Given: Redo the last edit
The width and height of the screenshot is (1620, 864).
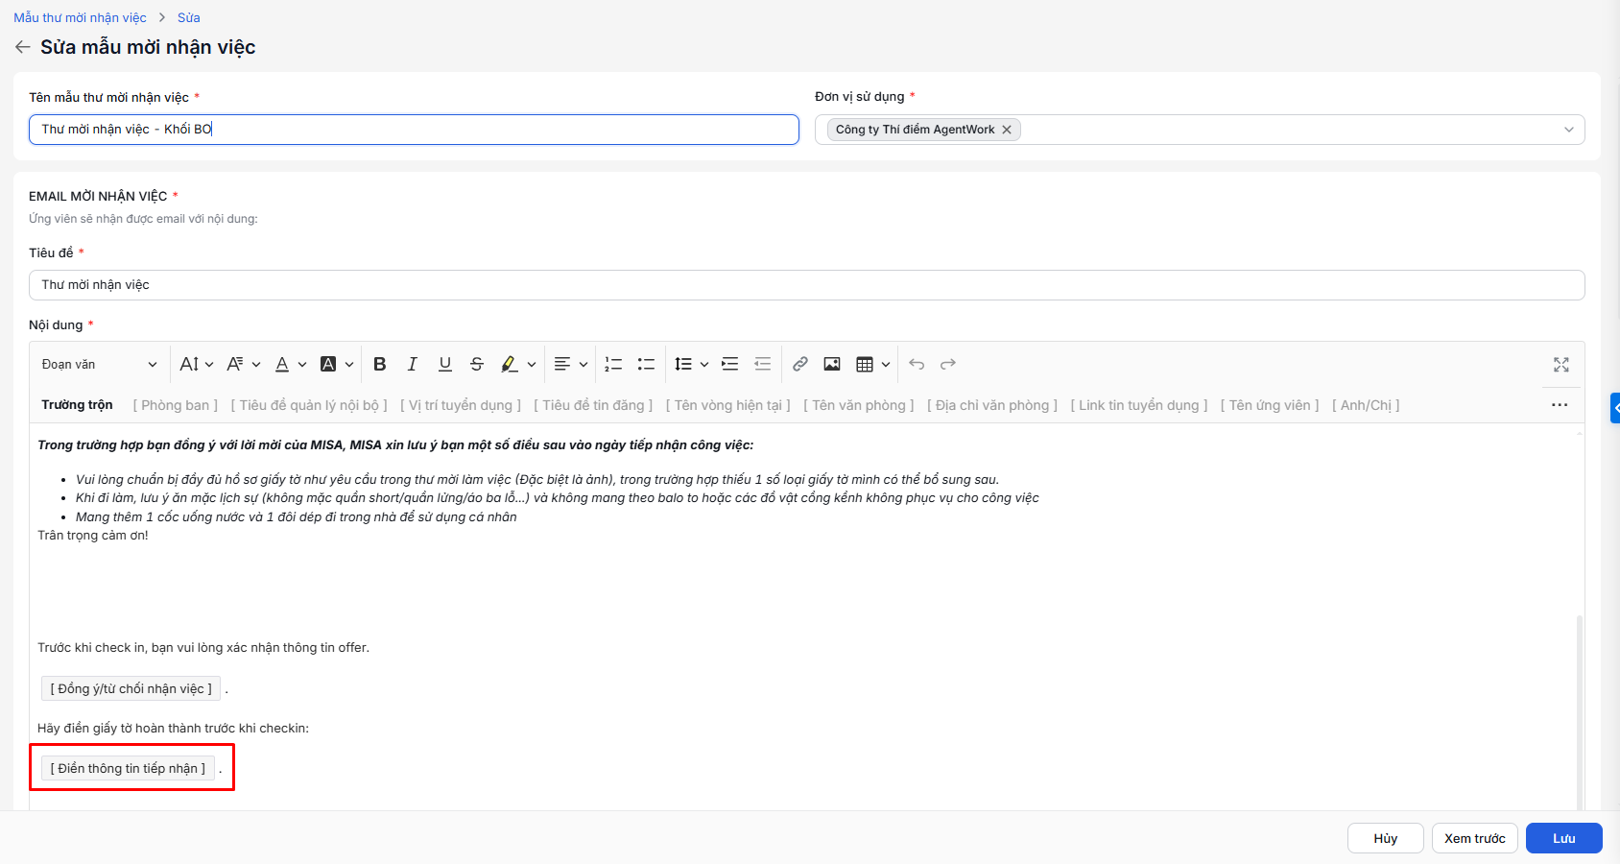Looking at the screenshot, I should 948,364.
